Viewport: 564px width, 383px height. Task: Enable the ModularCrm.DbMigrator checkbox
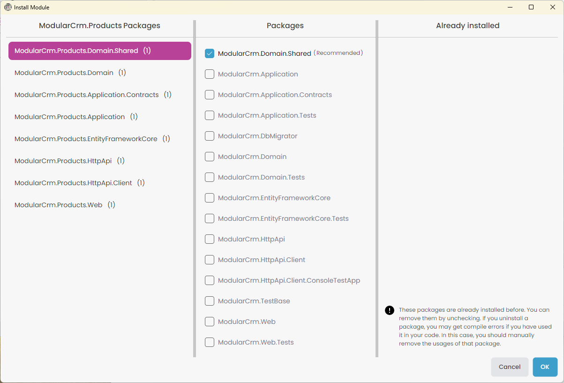(210, 136)
